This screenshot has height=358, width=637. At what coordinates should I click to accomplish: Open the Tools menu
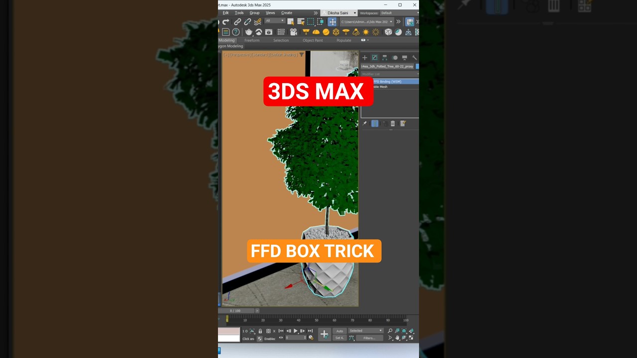point(239,13)
